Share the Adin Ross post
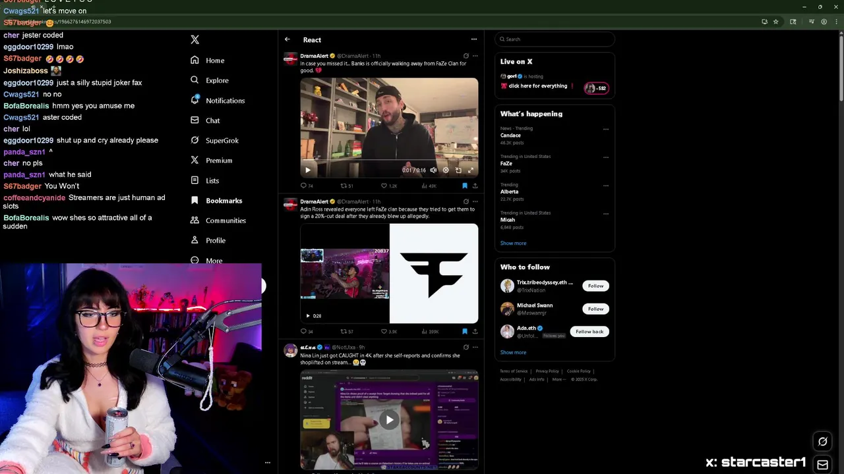The height and width of the screenshot is (474, 844). (475, 331)
